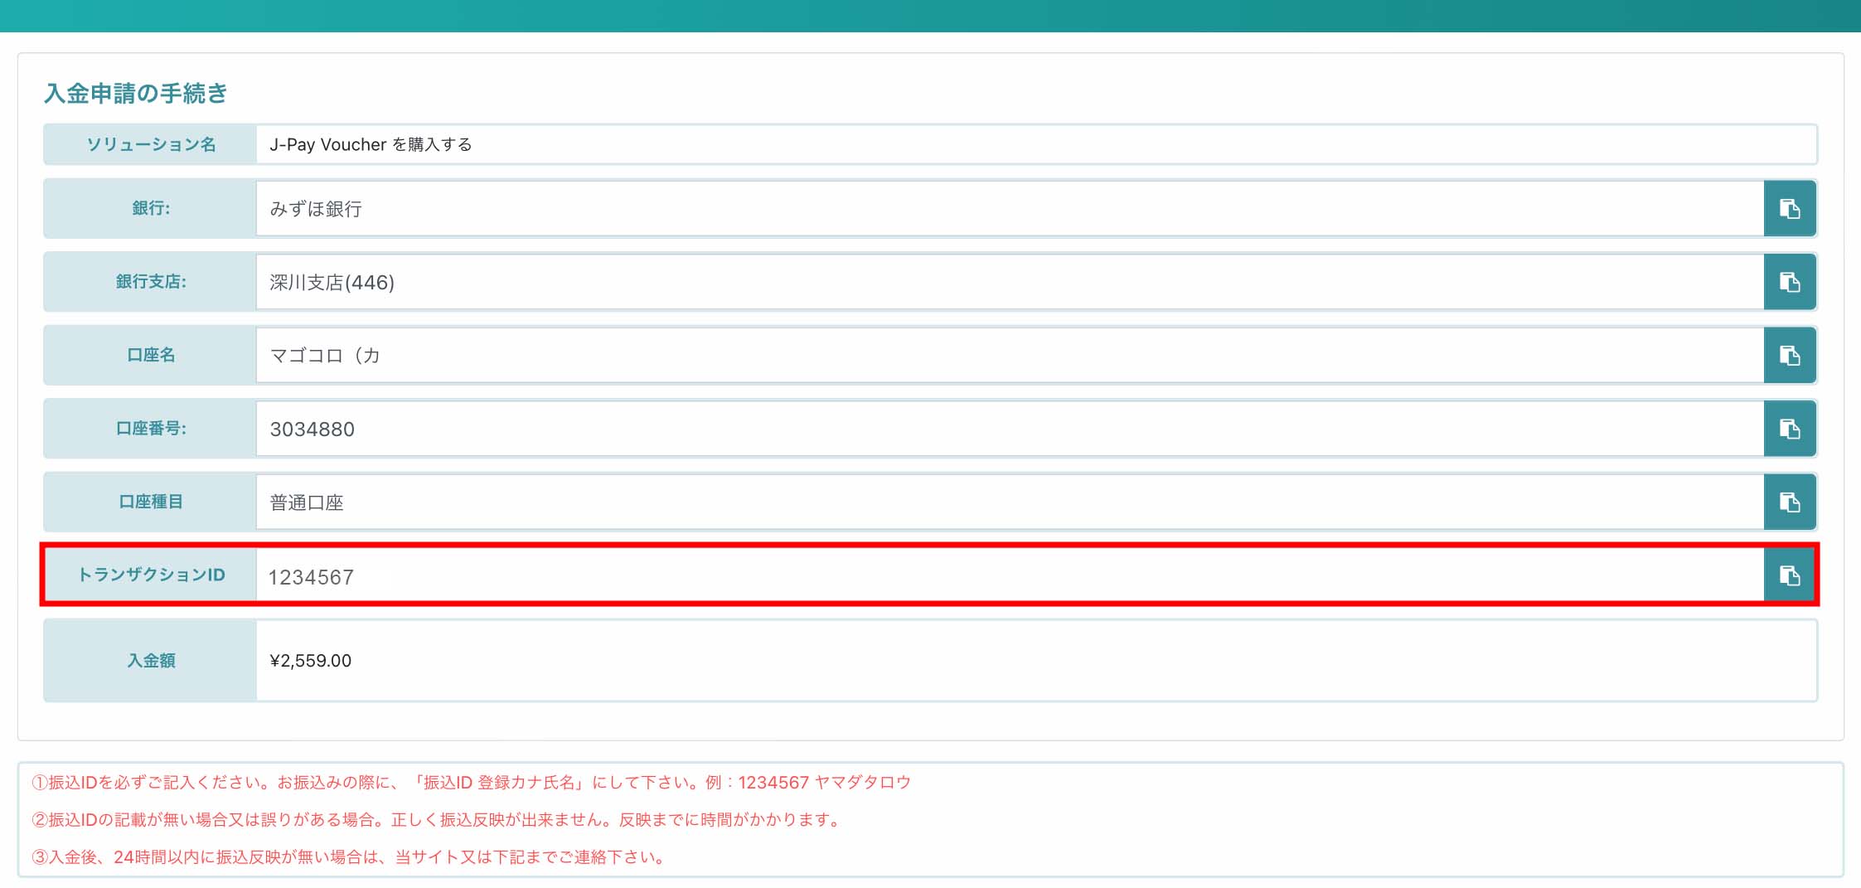Click note ② about 振込IDの記載が無い場合
Screen dimensions: 1861x888
click(x=438, y=820)
